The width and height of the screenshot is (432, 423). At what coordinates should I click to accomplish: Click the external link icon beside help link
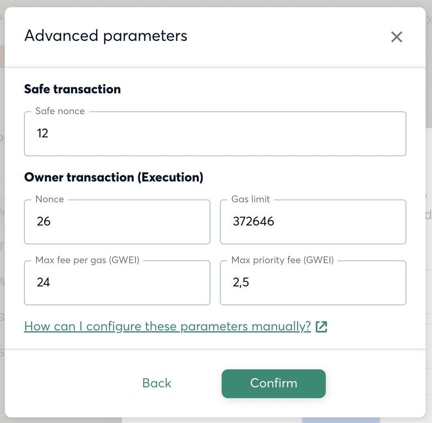click(321, 327)
